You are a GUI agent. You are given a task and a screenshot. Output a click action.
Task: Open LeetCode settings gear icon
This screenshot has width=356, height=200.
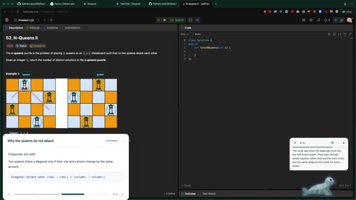pyautogui.click(x=311, y=20)
